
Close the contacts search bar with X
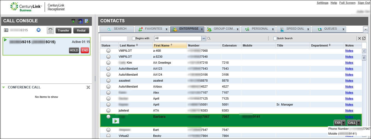click(x=360, y=38)
